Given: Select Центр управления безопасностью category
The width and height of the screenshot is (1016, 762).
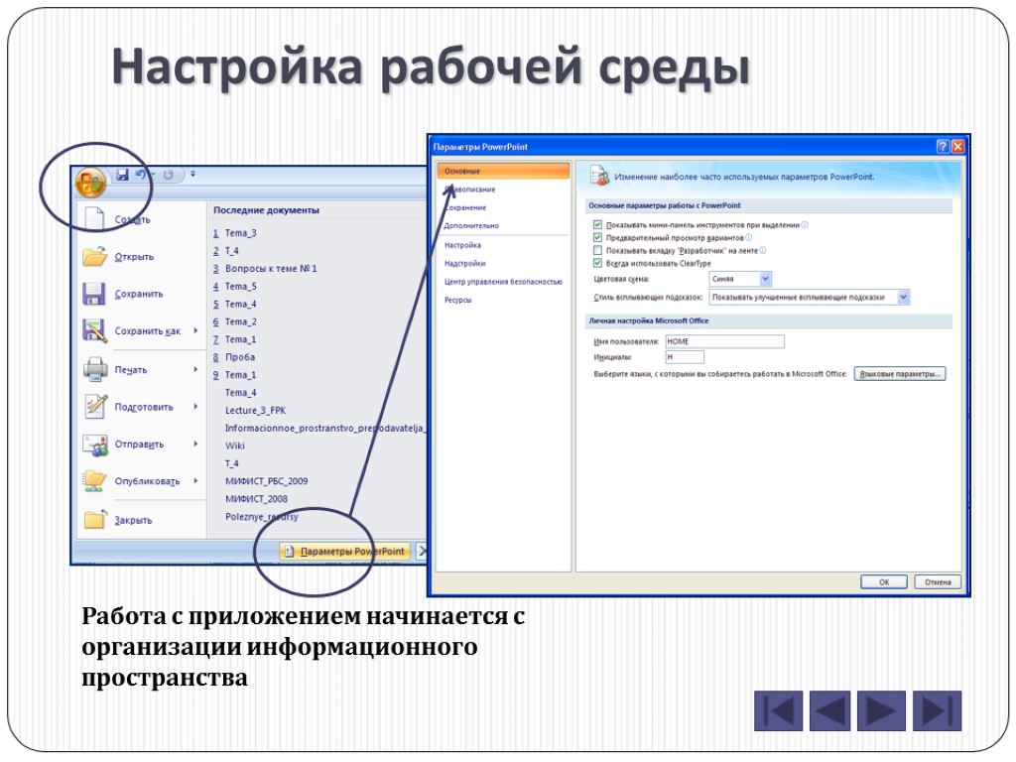Looking at the screenshot, I should point(503,282).
